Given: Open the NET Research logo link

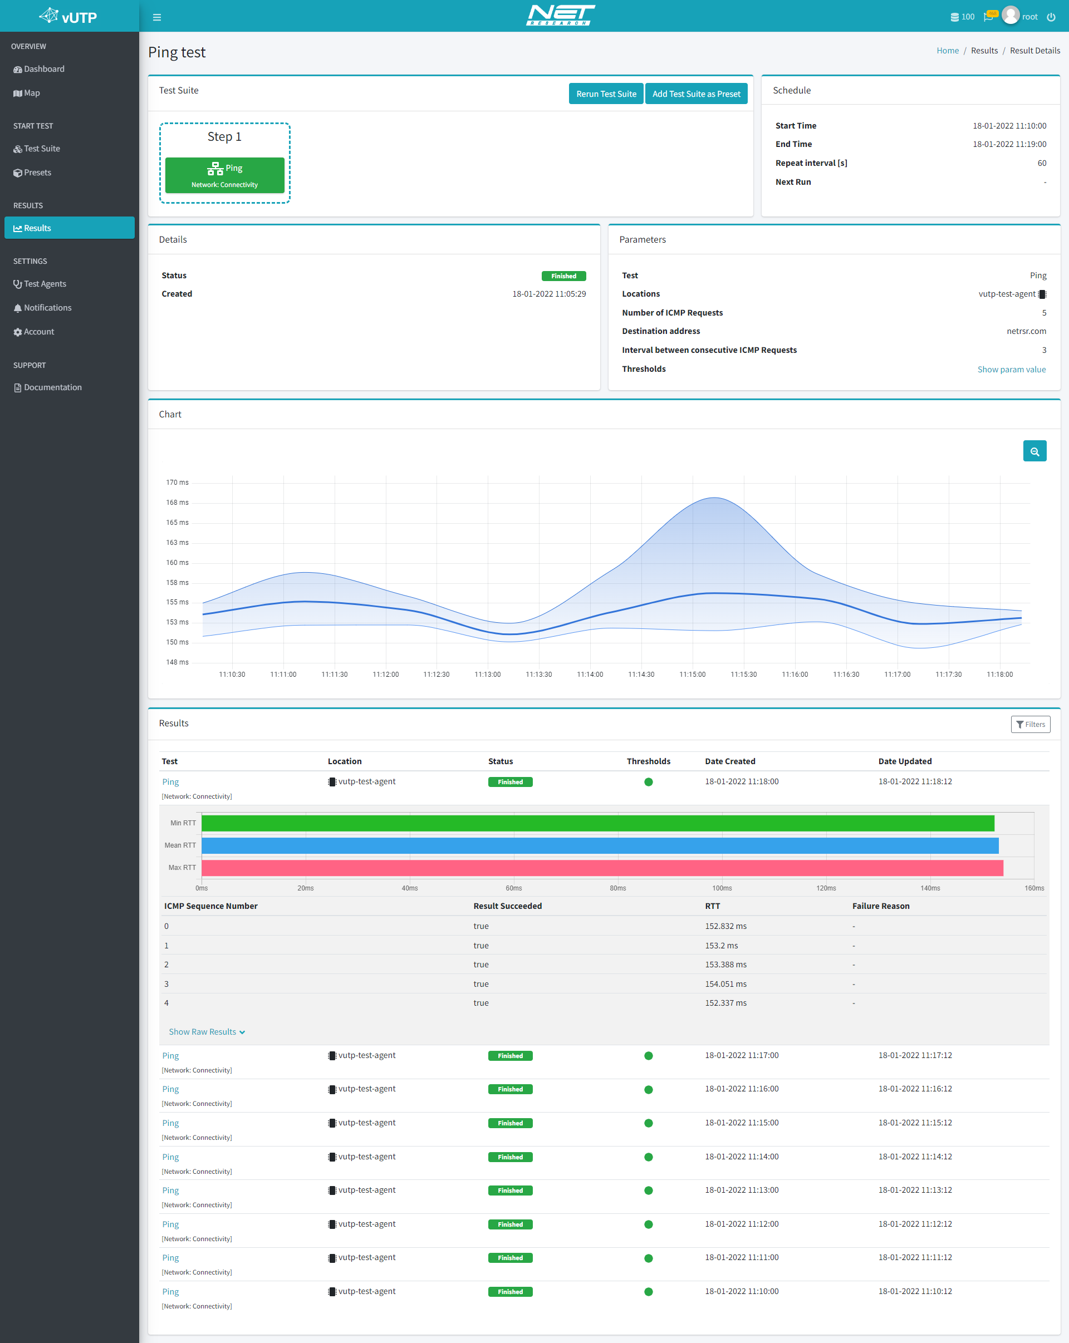Looking at the screenshot, I should (x=561, y=16).
